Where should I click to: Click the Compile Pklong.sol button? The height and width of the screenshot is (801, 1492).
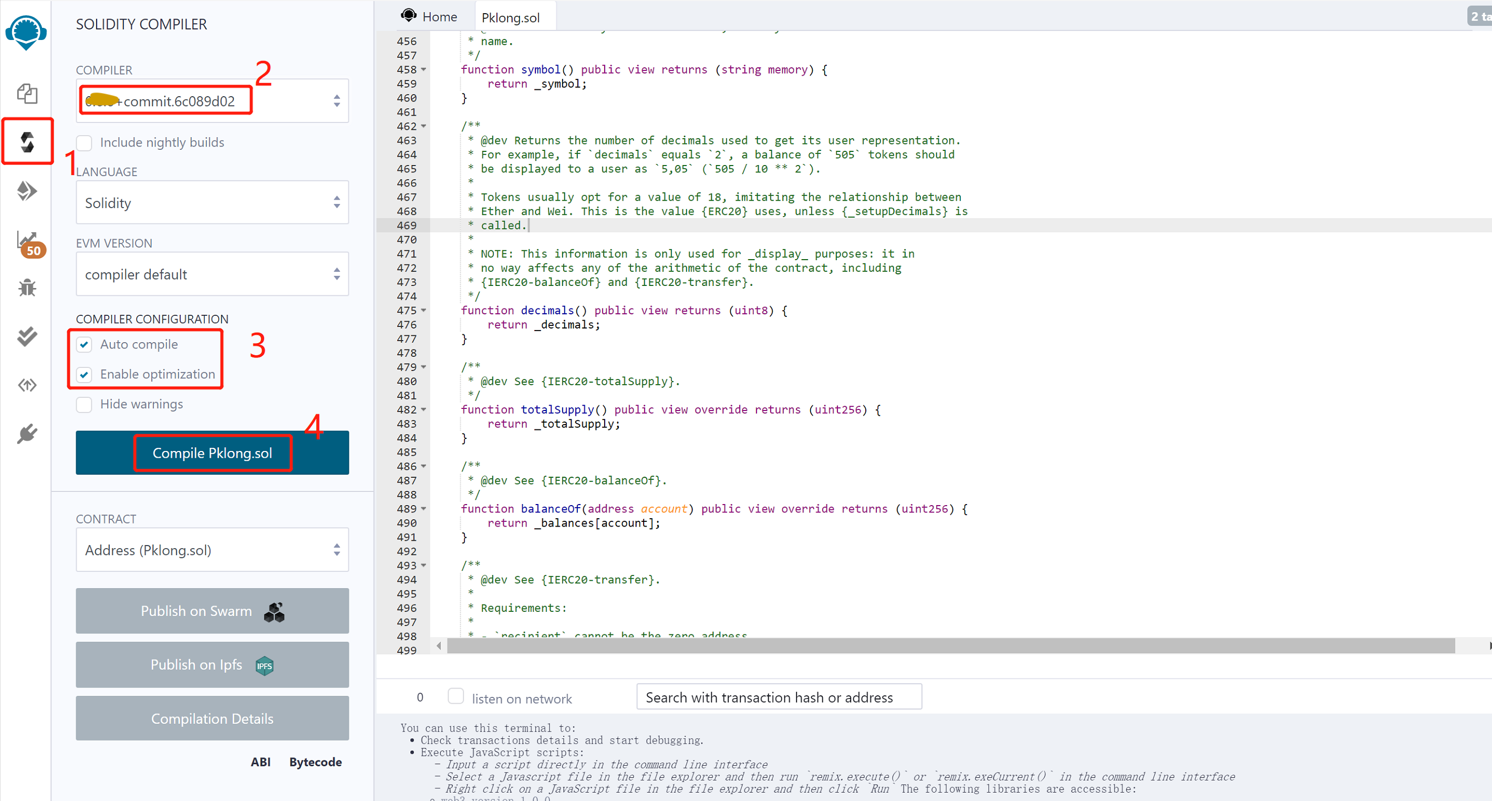(212, 453)
